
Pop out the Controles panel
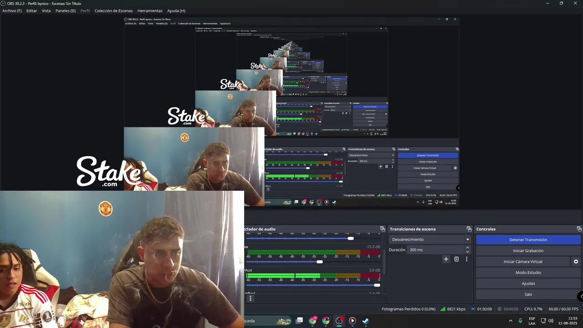point(579,229)
